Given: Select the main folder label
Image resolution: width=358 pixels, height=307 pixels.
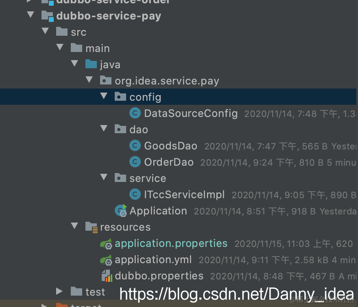Looking at the screenshot, I should (x=98, y=48).
